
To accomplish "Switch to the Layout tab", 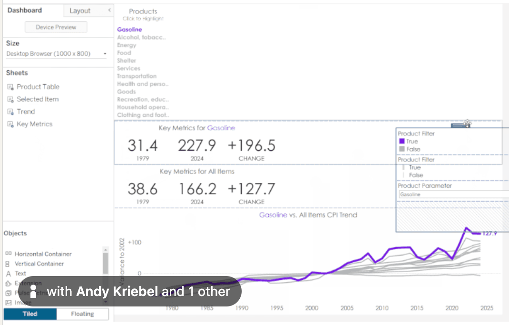I will coord(79,10).
